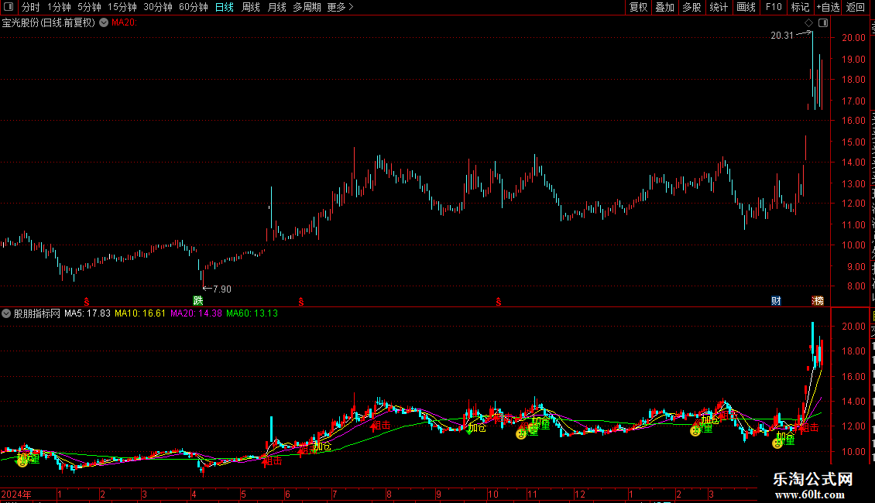This screenshot has height=503, width=875.
Task: Click the 7.90 low price label
Action: [222, 289]
